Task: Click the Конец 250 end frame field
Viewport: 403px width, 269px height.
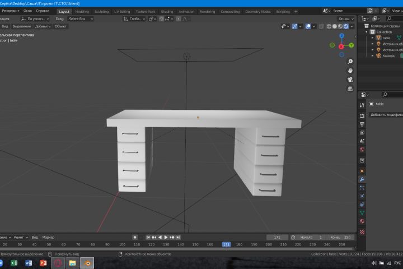Action: coord(340,238)
